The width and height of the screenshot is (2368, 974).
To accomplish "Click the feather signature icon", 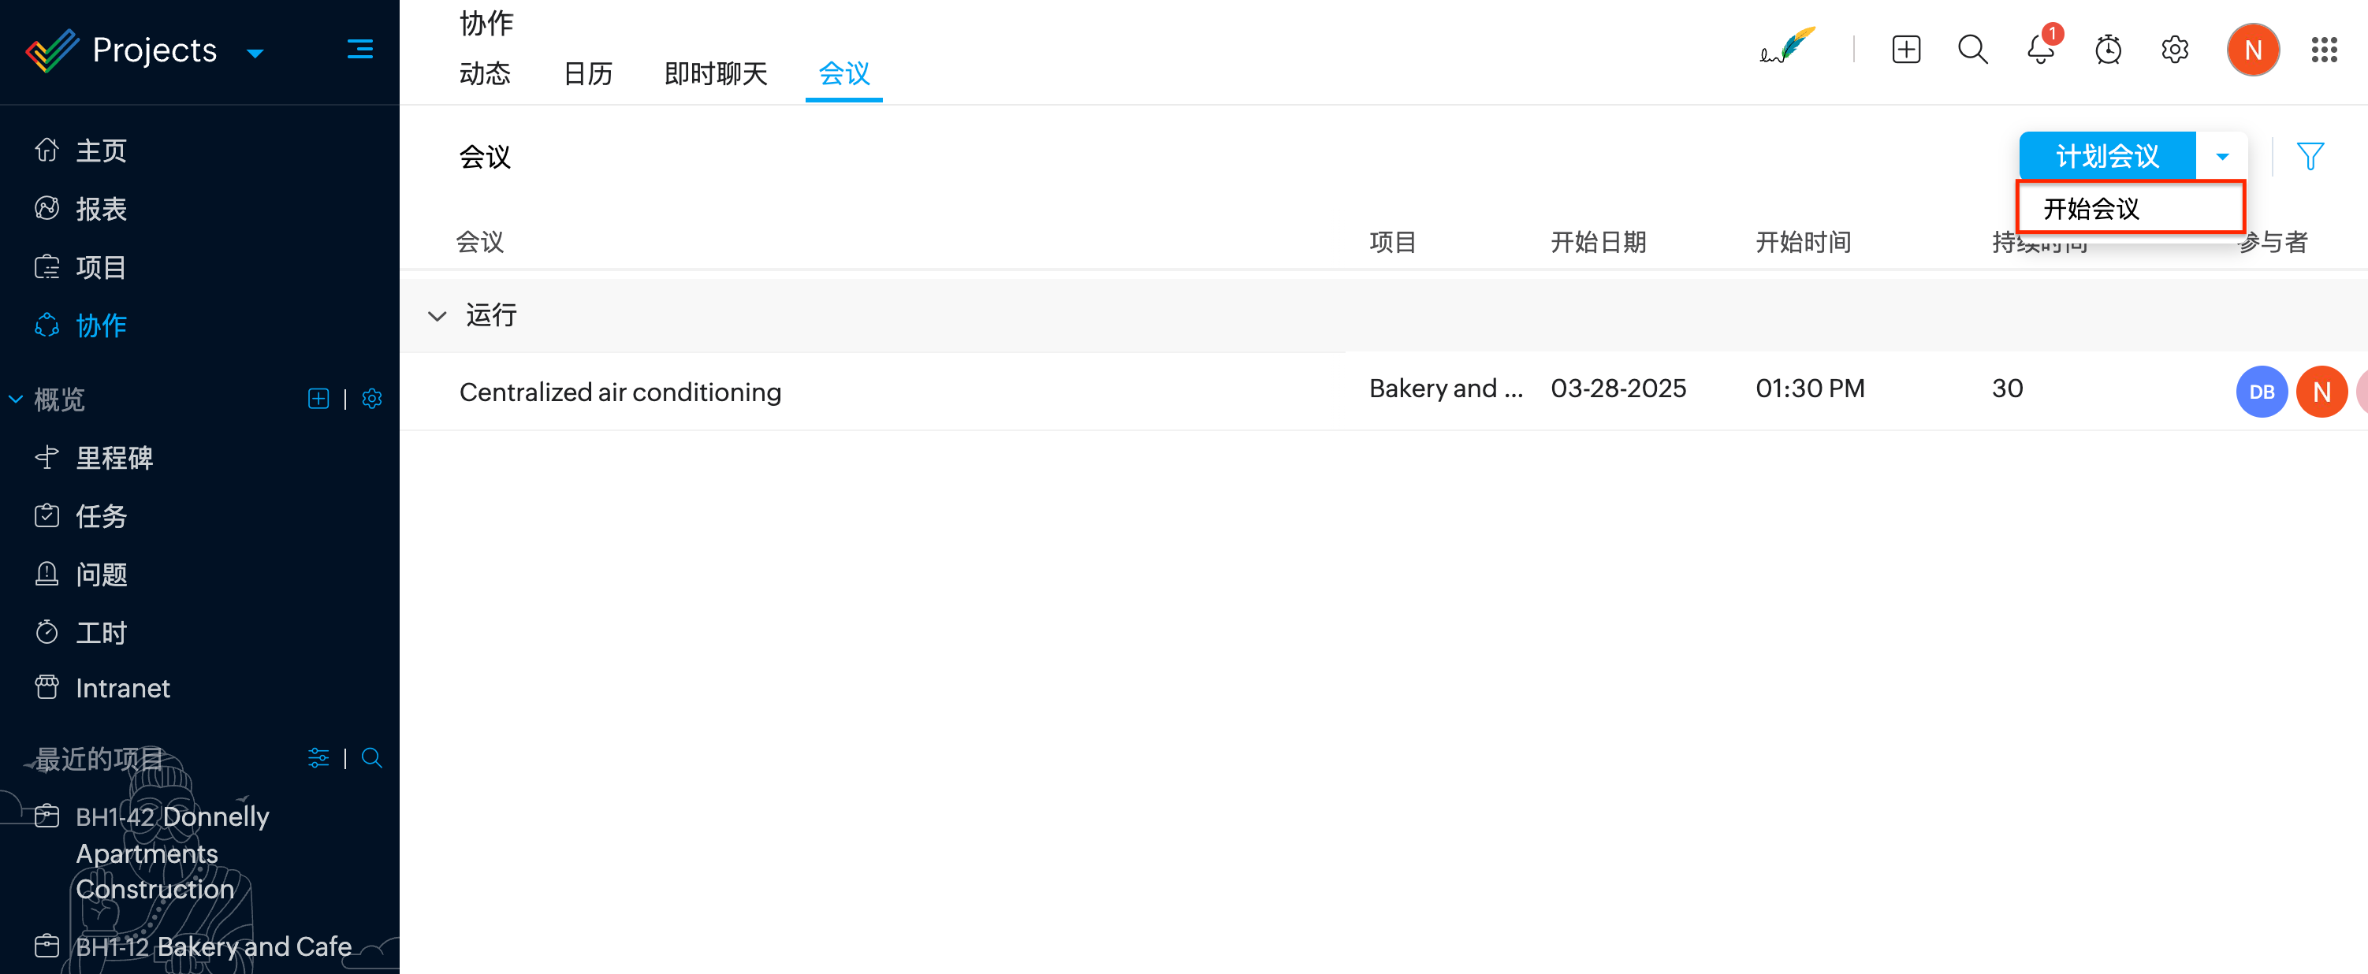I will (1787, 46).
